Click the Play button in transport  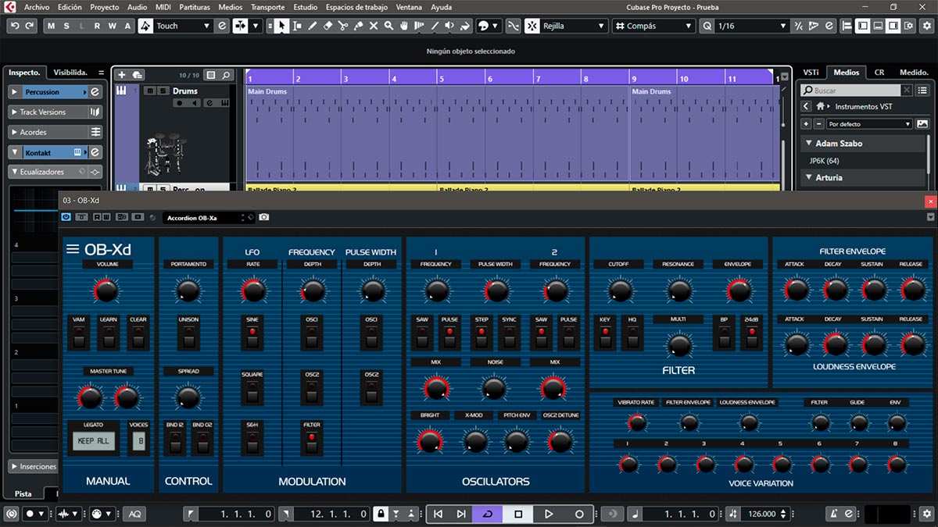(549, 514)
